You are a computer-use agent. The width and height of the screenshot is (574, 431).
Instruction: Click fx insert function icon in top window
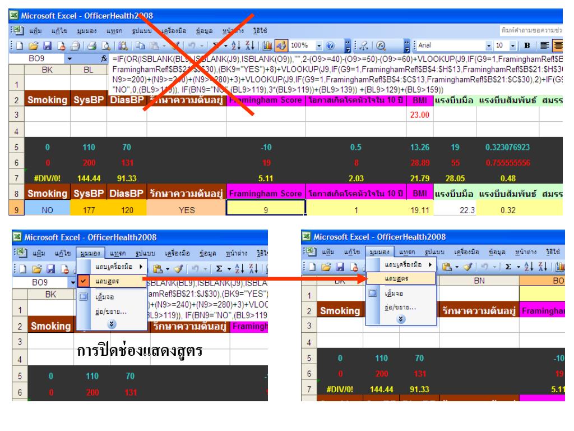(104, 58)
